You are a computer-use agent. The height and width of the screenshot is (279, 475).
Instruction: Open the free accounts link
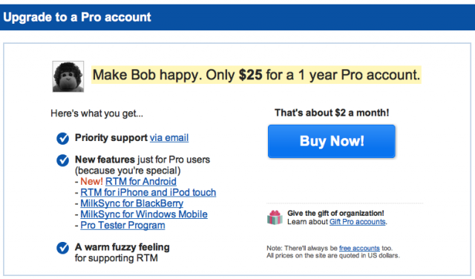[359, 248]
